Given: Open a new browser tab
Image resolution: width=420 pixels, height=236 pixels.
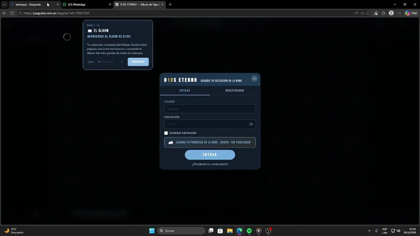Looking at the screenshot, I should [x=170, y=5].
